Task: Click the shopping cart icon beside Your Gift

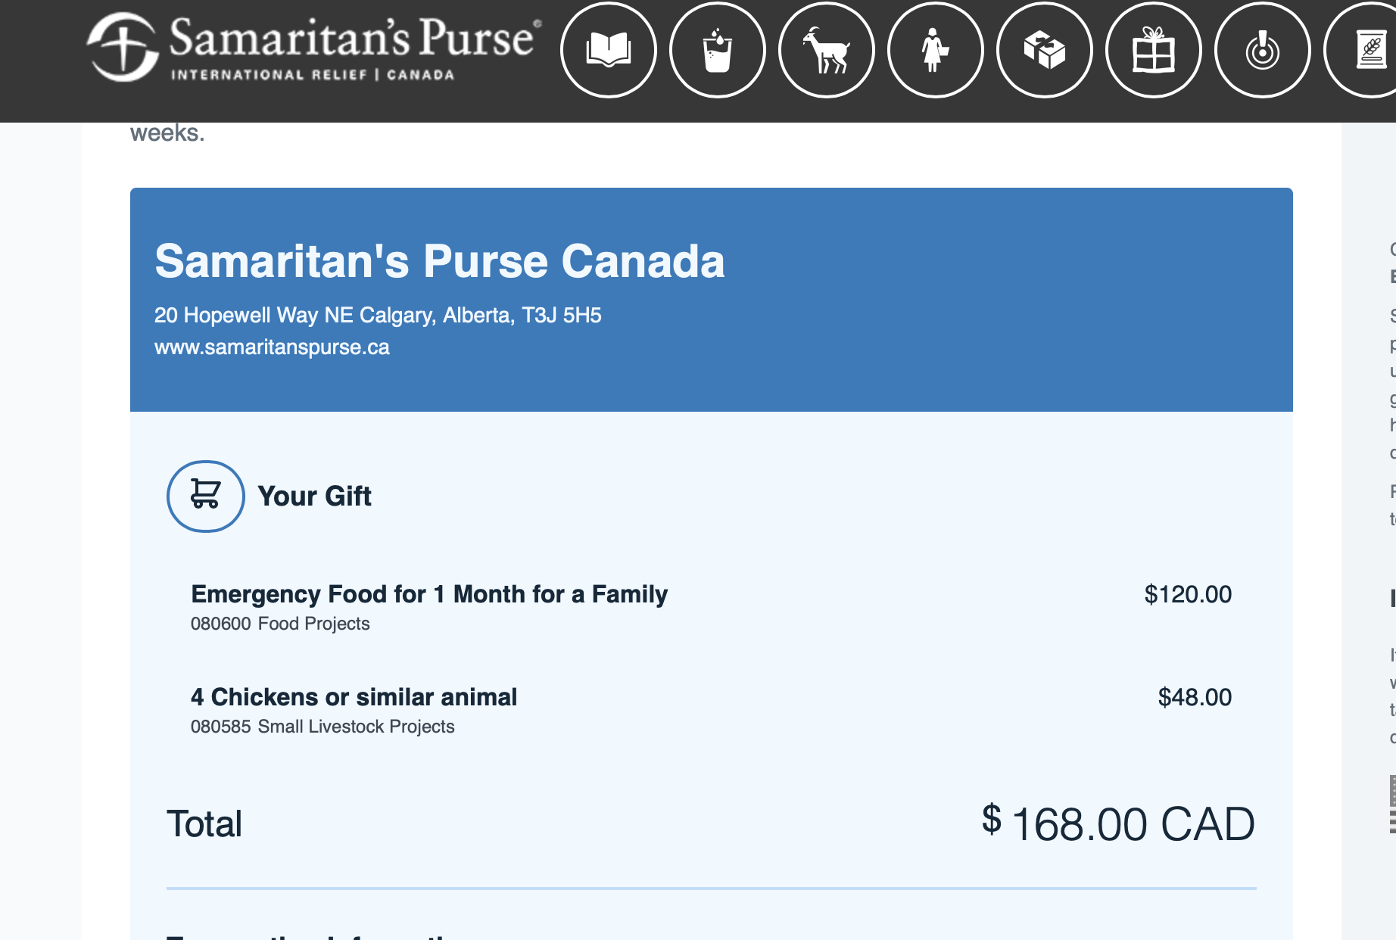Action: click(x=205, y=496)
